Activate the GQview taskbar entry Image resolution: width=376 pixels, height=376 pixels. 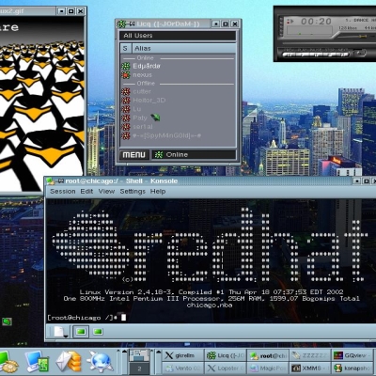point(353,355)
